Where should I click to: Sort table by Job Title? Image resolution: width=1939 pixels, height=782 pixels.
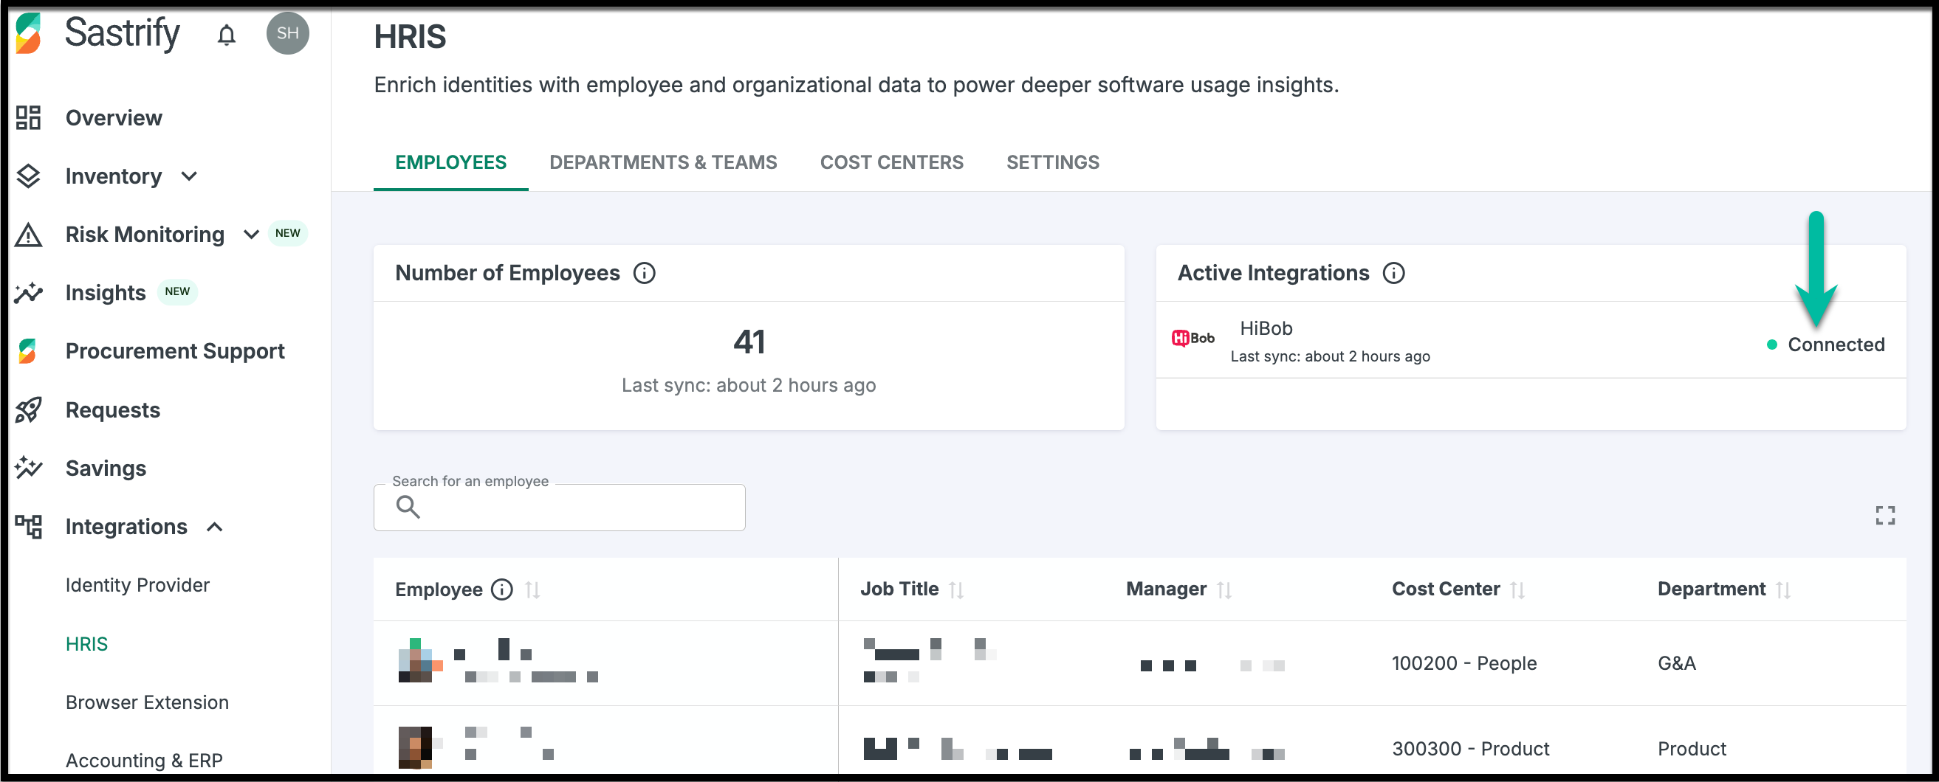957,589
